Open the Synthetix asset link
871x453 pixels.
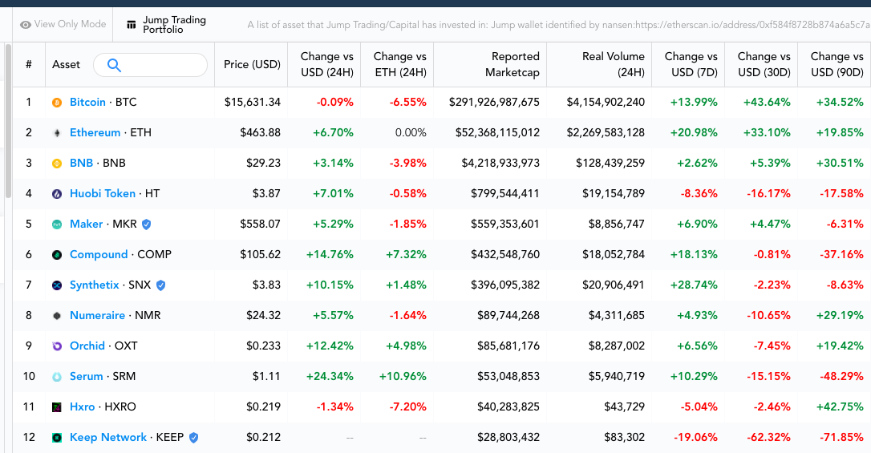(x=95, y=285)
